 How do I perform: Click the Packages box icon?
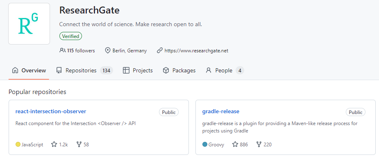click(166, 70)
